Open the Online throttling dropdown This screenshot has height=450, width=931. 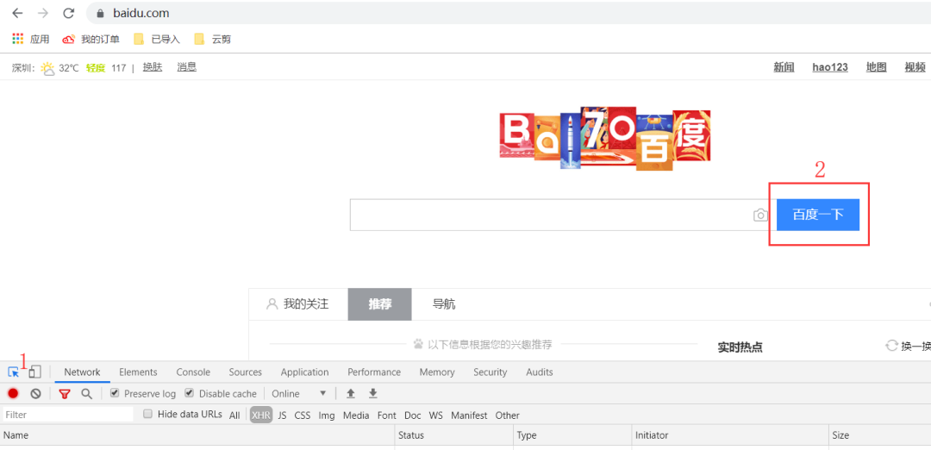(299, 394)
